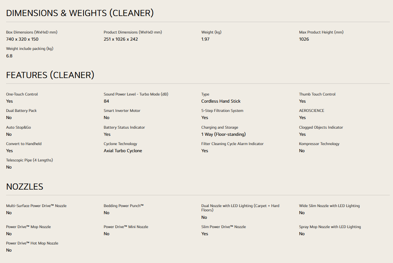This screenshot has height=263, width=393.
Task: Click the Sound Power Level Turbo Mode label
Action: tap(136, 94)
